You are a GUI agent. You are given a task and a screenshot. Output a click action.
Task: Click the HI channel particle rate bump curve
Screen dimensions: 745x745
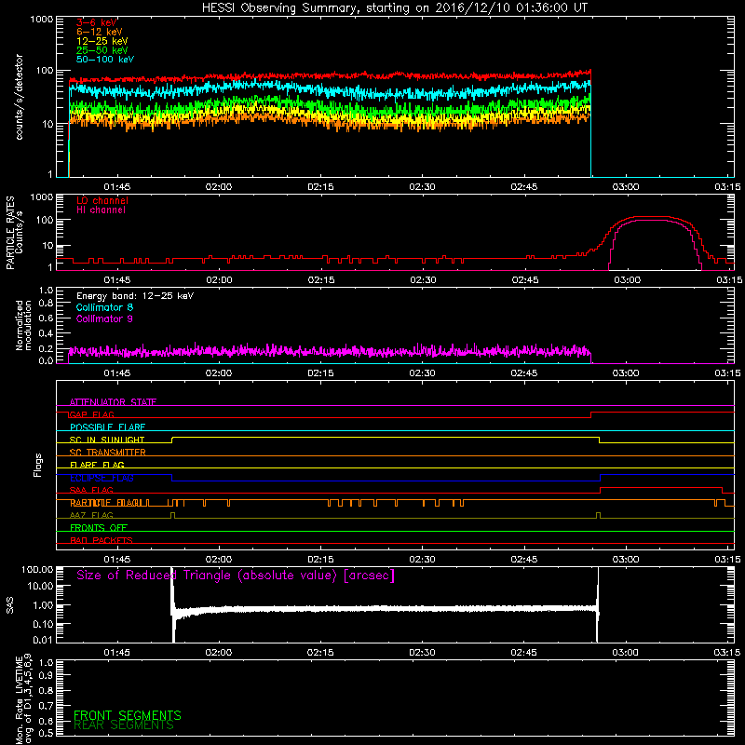click(656, 221)
